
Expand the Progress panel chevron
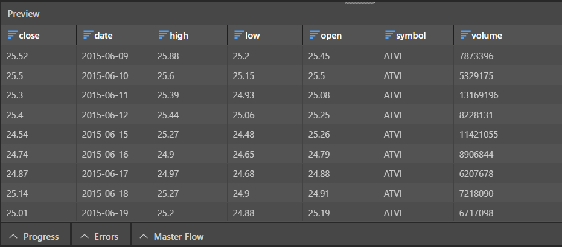coord(13,237)
